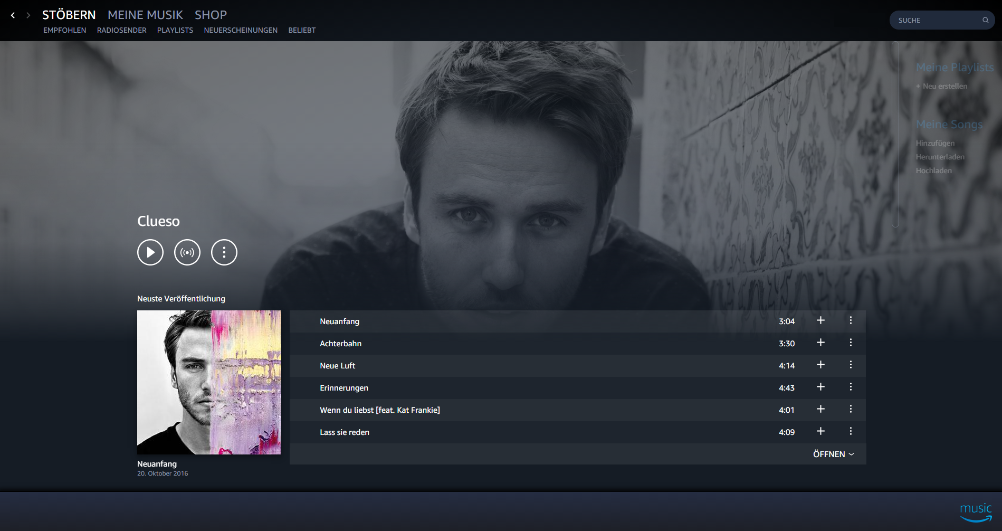Click the sidebar vertical scrollbar
The height and width of the screenshot is (531, 1002).
(895, 135)
